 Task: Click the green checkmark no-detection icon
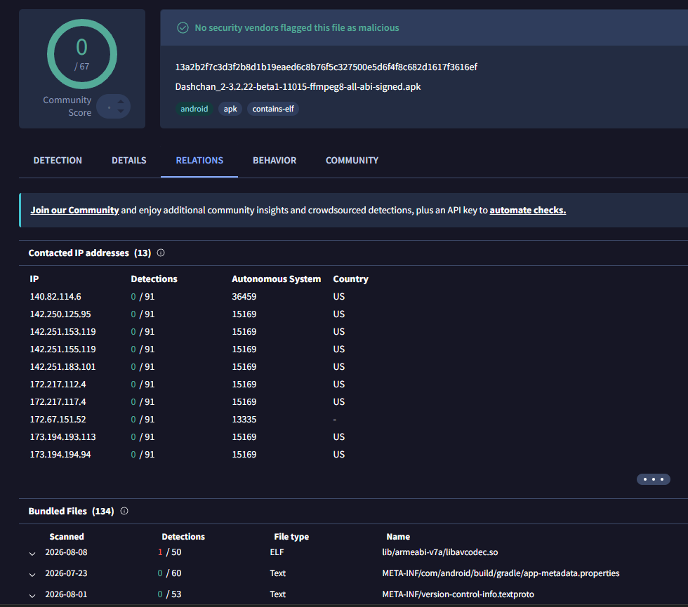click(x=183, y=28)
